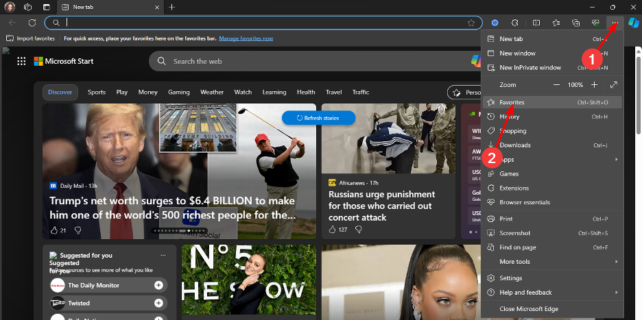Like the Russians concert attack story
This screenshot has height=320, width=642.
(x=333, y=229)
